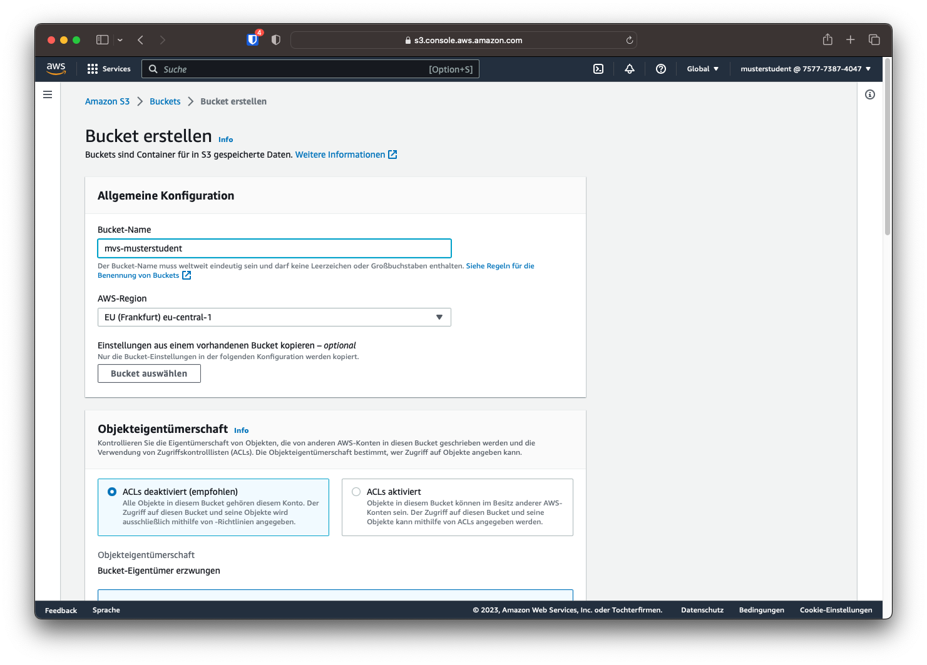Click the Safari share icon
Image resolution: width=927 pixels, height=665 pixels.
click(x=827, y=39)
